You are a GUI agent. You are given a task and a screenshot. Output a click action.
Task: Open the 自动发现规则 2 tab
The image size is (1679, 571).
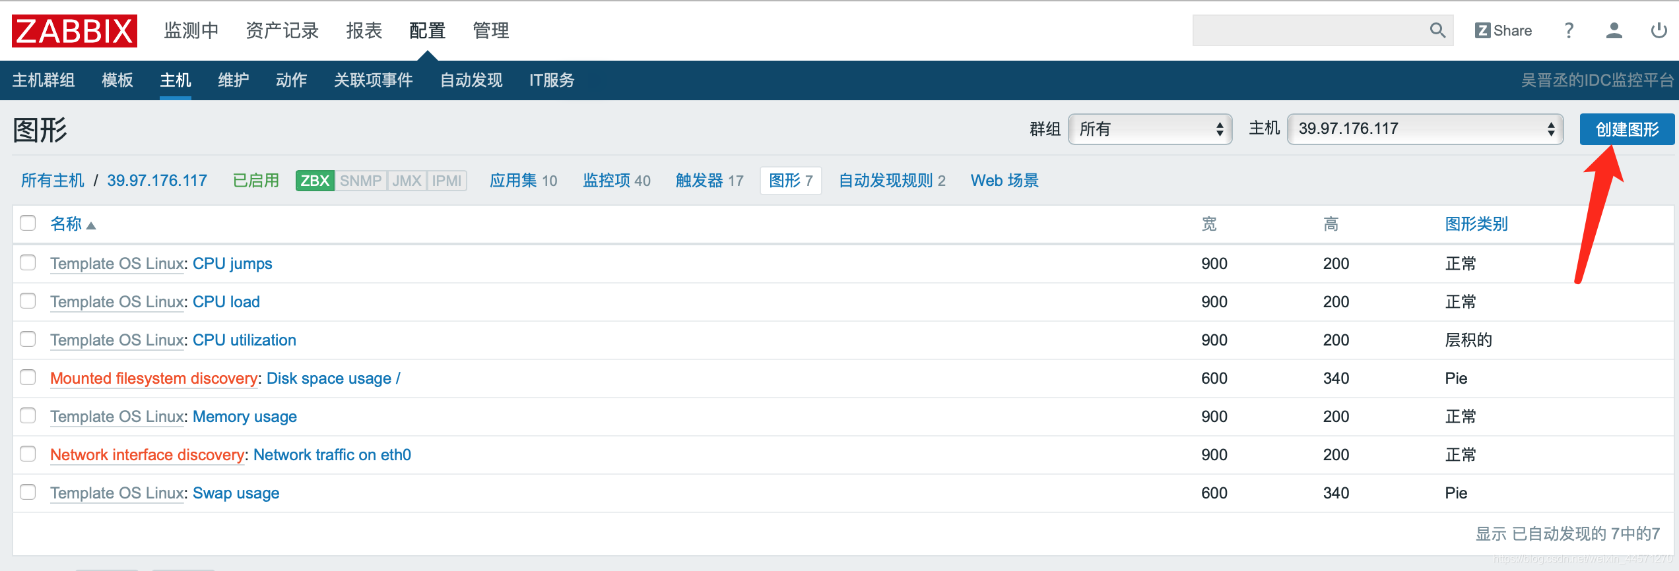(892, 181)
